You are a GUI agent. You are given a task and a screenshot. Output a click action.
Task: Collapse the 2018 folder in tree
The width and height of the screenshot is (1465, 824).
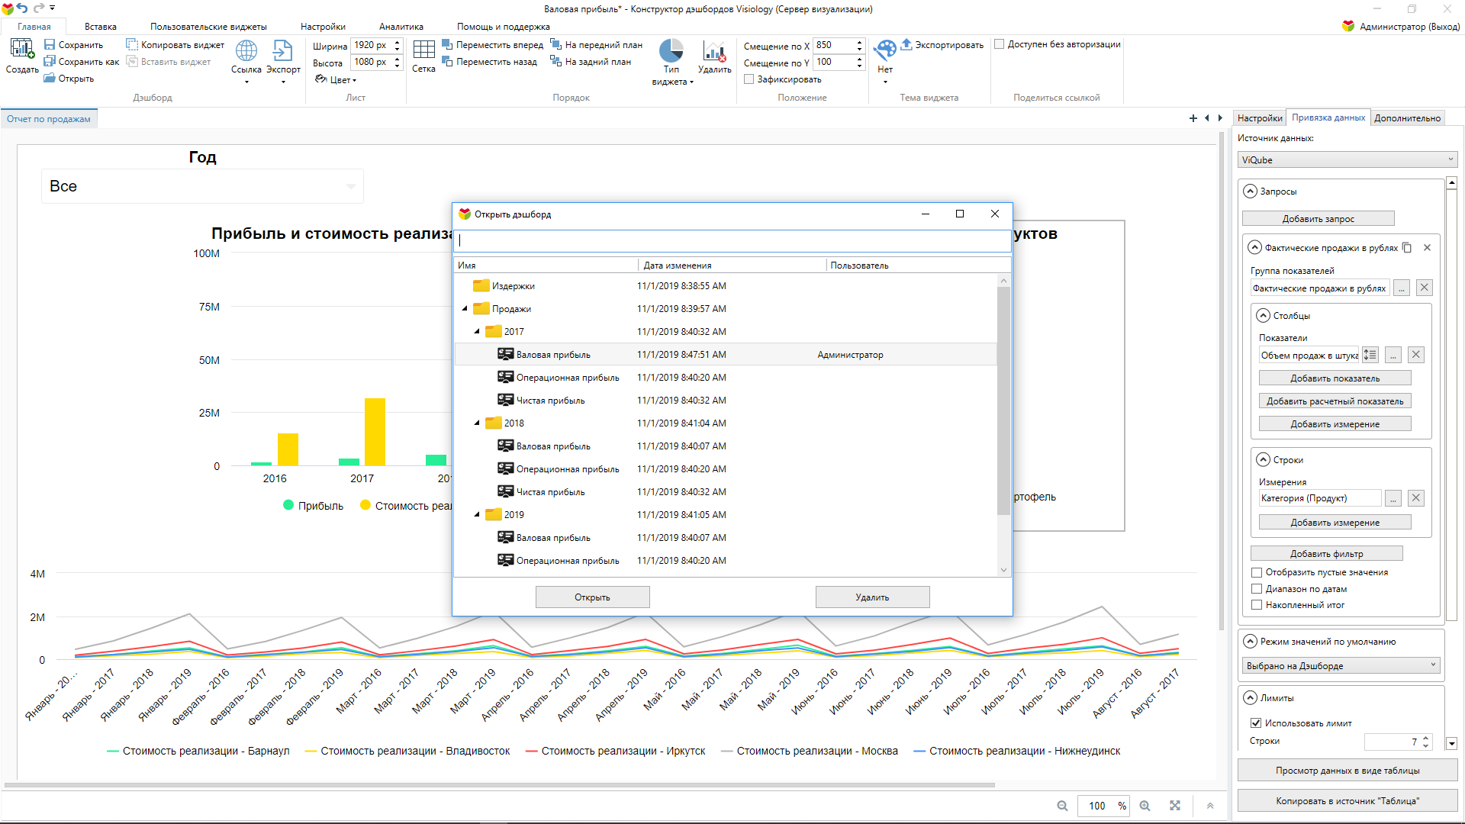pos(477,423)
